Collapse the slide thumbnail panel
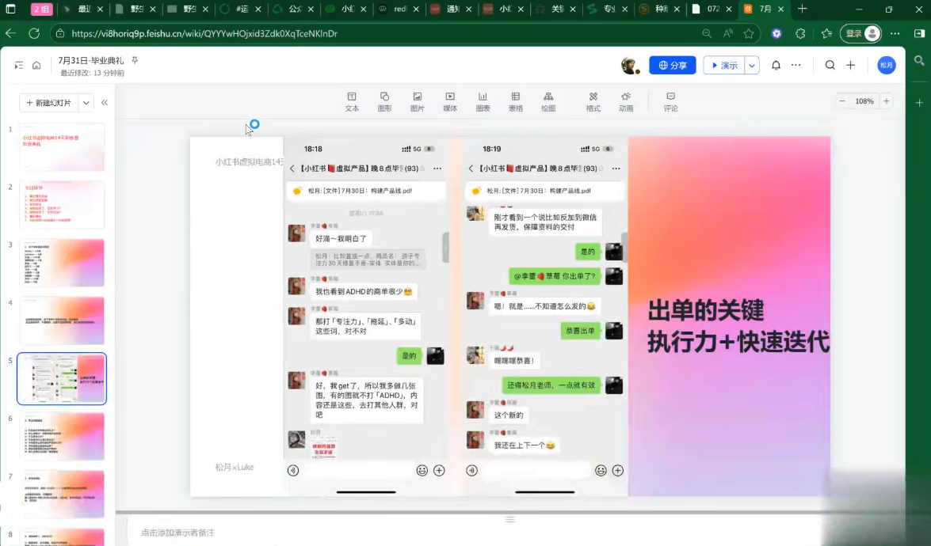Image resolution: width=931 pixels, height=546 pixels. tap(105, 103)
